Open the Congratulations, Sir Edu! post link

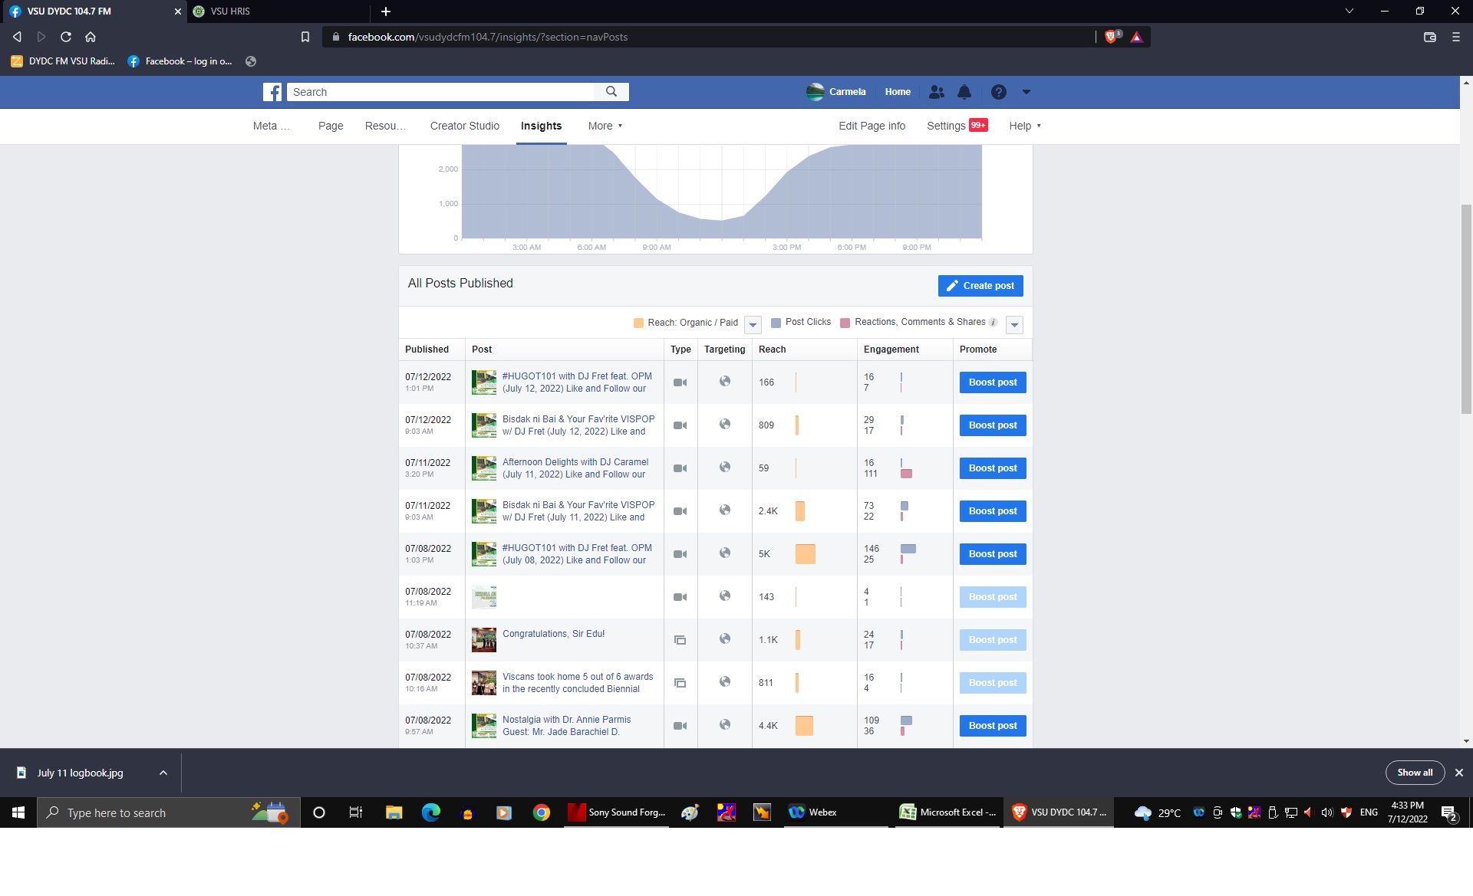553,634
